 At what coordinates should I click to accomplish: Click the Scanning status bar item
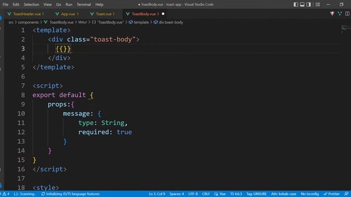[x=25, y=194]
